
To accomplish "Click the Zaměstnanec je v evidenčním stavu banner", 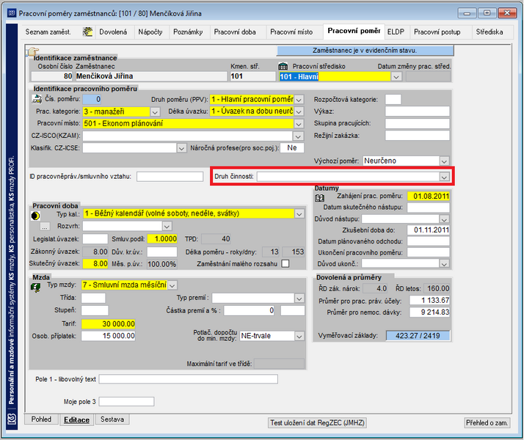I will [x=365, y=51].
